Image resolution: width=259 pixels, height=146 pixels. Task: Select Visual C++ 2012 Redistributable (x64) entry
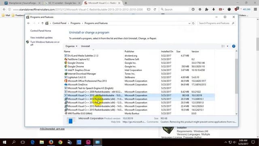click(139, 99)
